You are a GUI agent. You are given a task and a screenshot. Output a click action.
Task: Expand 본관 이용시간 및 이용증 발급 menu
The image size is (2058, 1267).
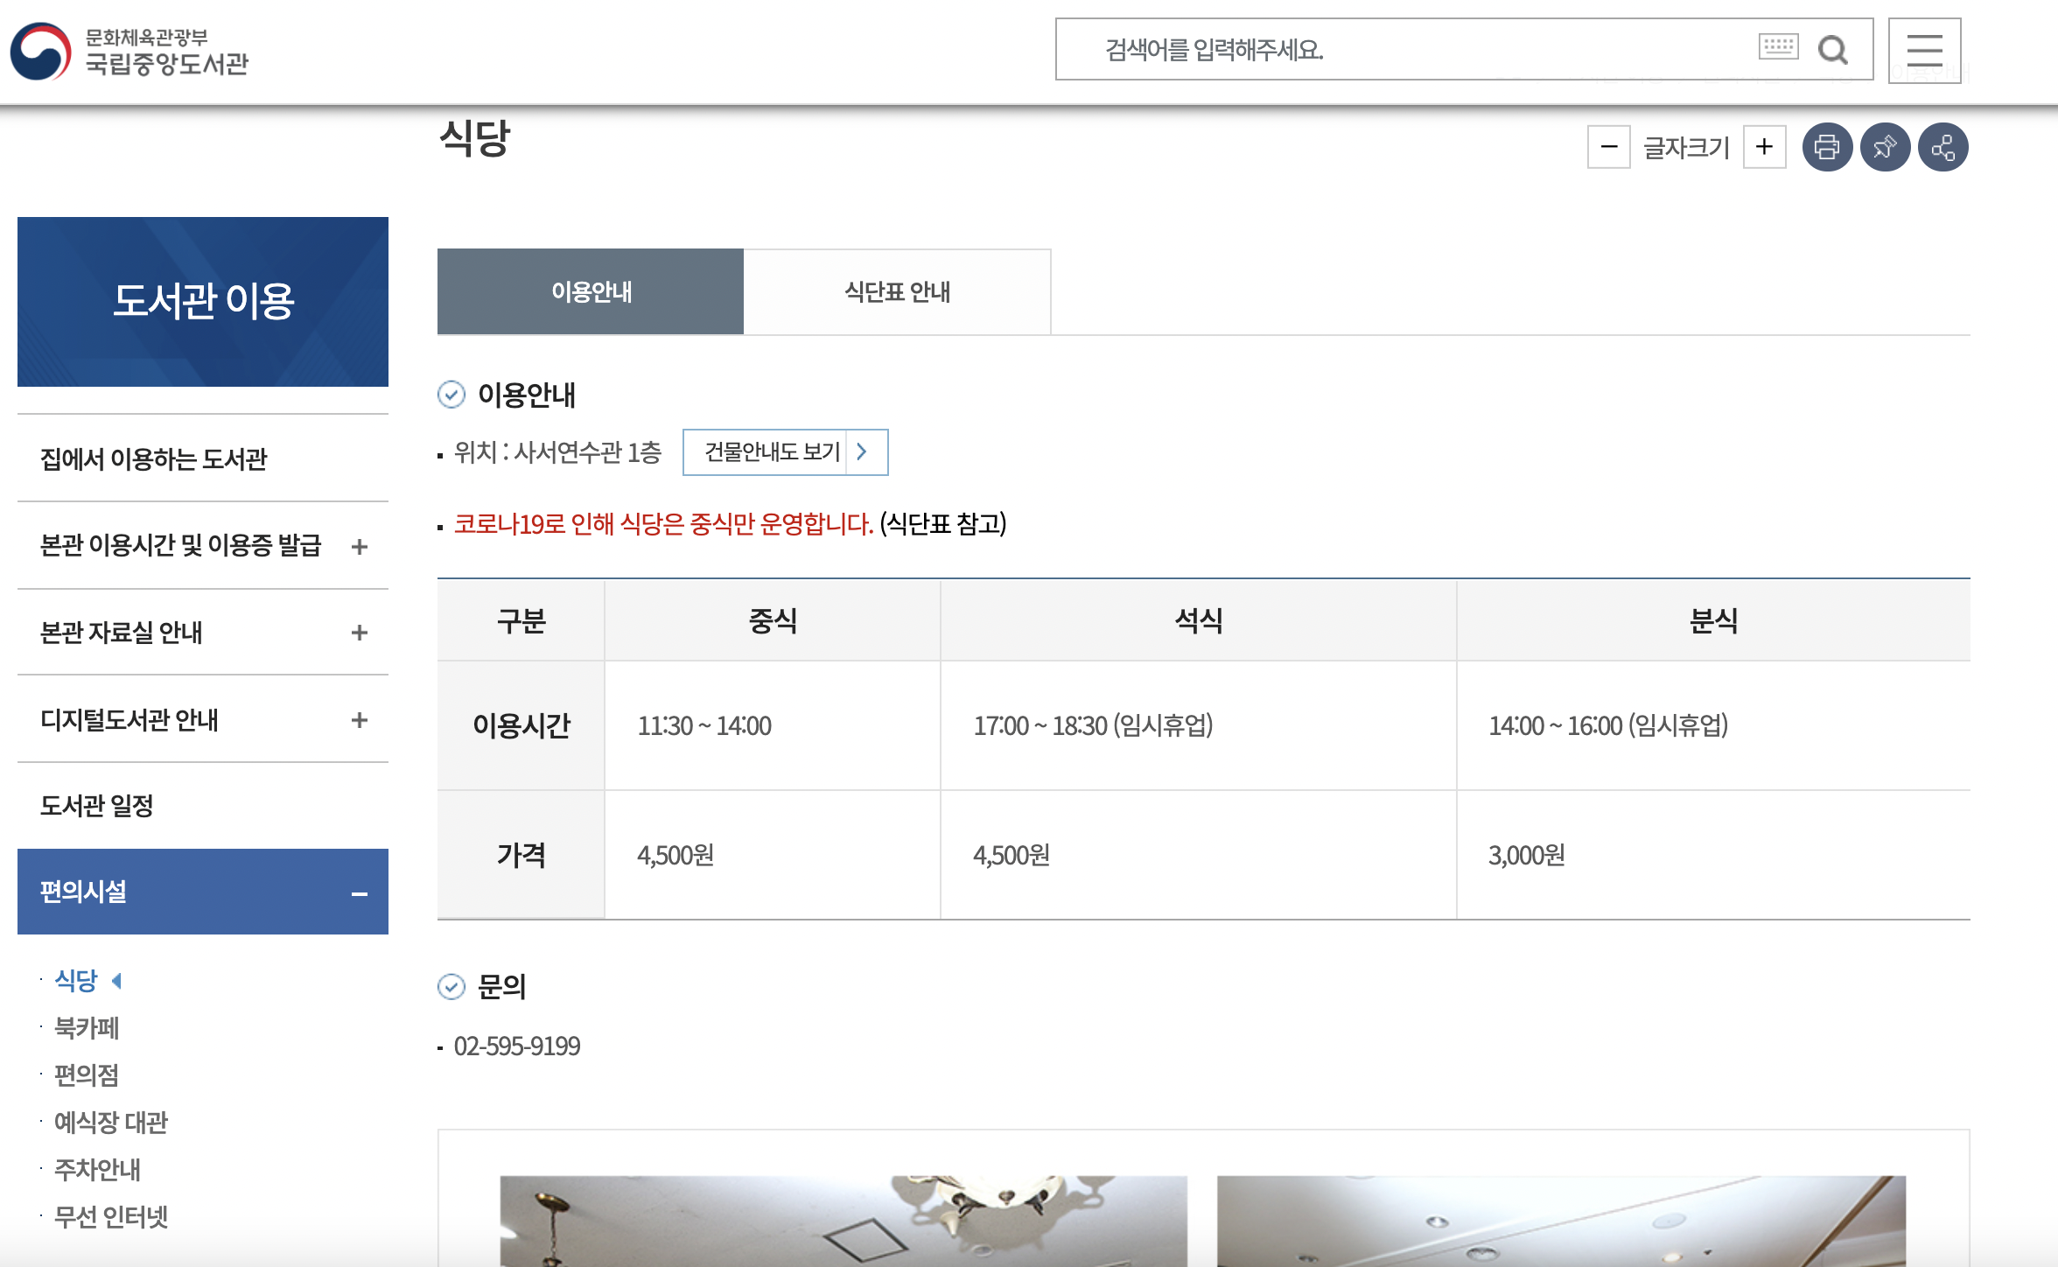[x=359, y=547]
